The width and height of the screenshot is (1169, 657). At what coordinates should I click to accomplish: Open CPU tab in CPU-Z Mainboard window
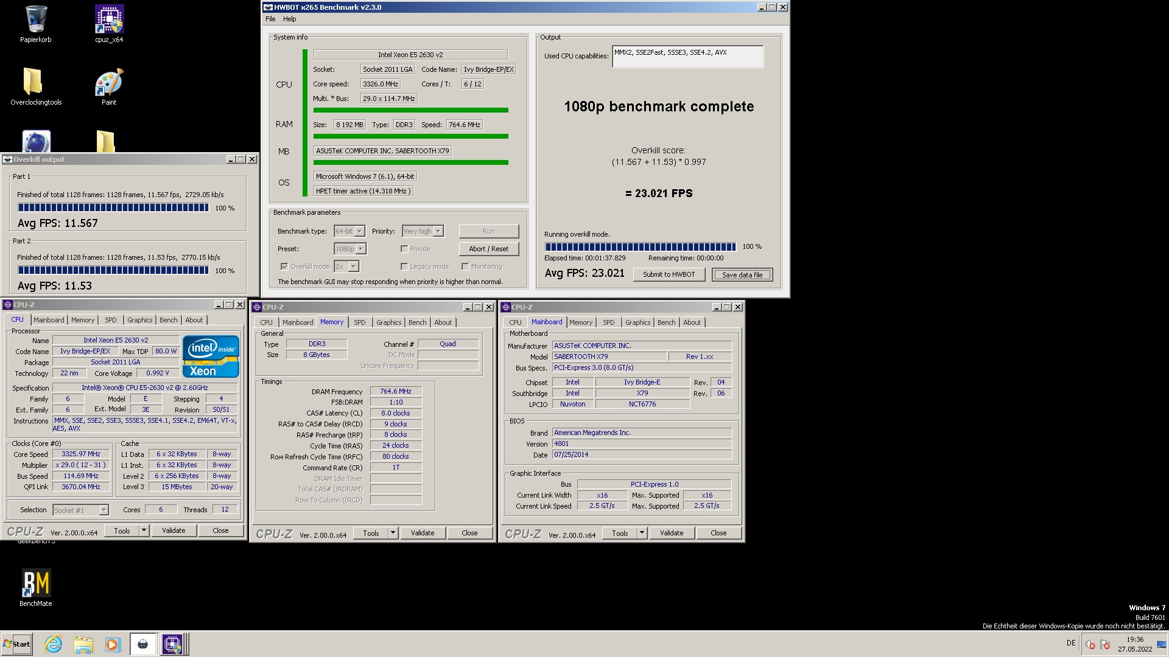pos(515,322)
